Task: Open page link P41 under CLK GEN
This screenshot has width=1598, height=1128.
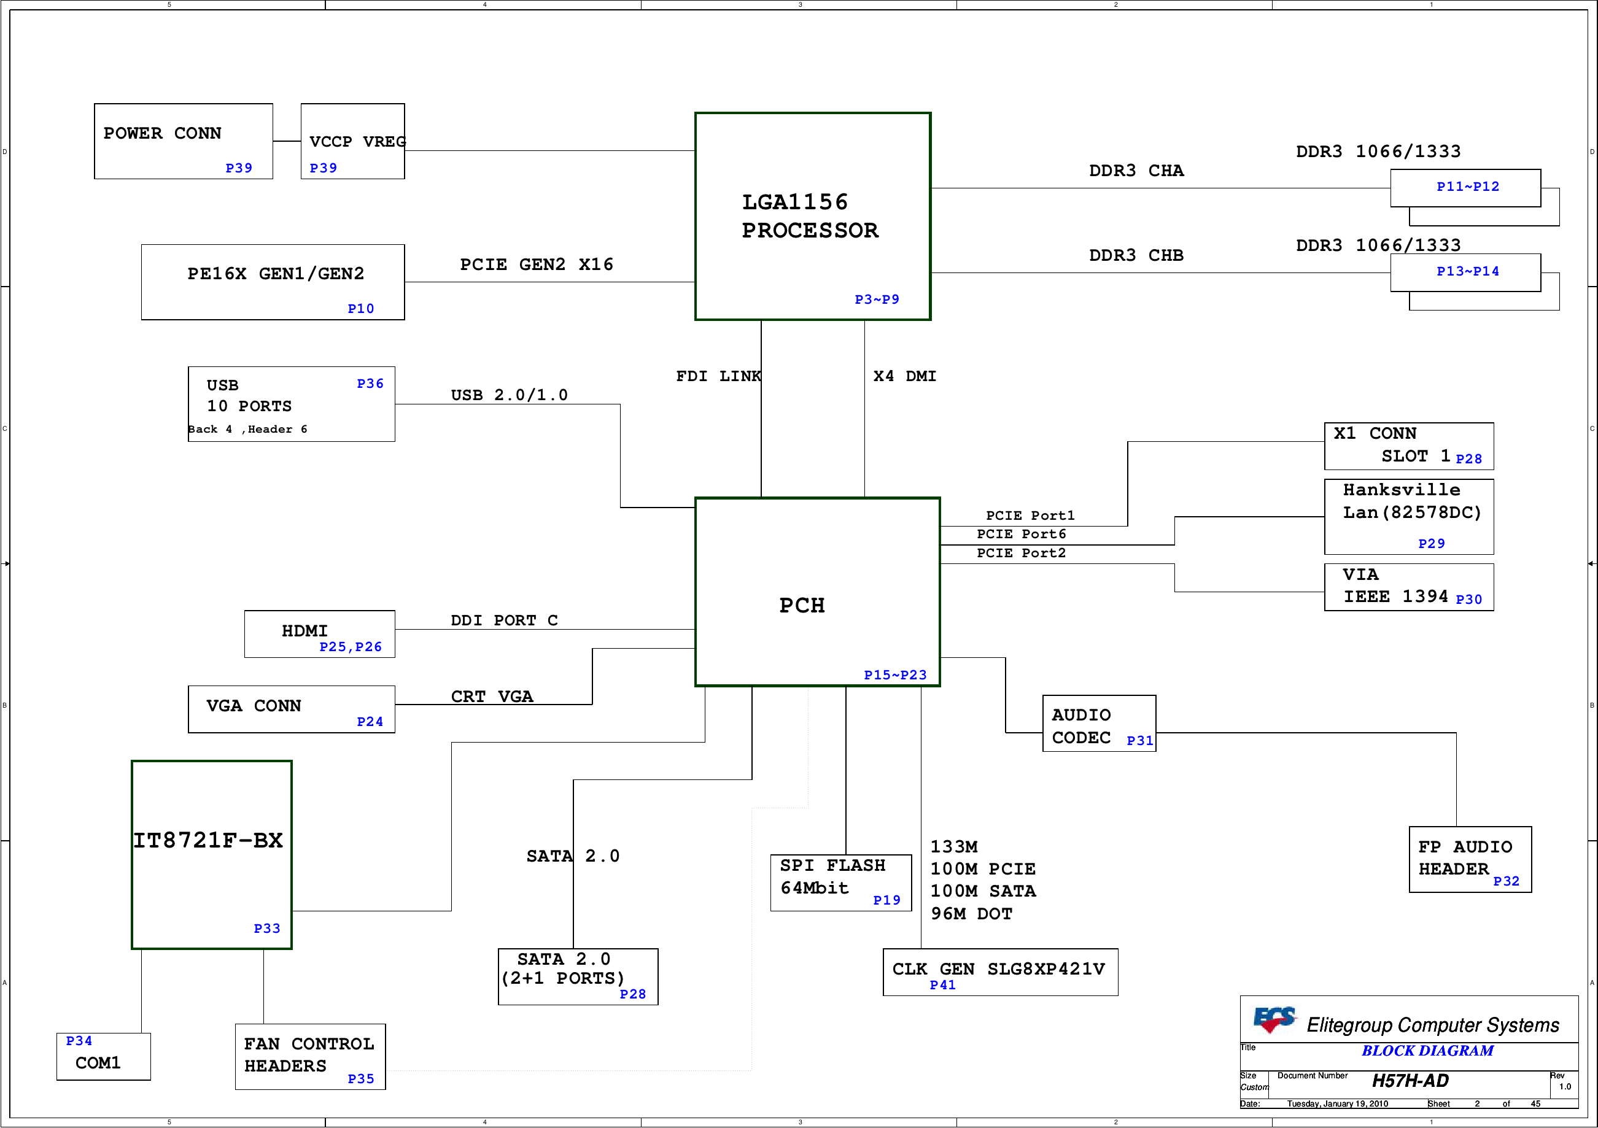Action: coord(942,984)
